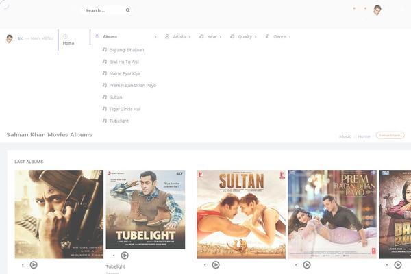The image size is (411, 274).
Task: Click the Home menu icon
Action: tap(65, 36)
